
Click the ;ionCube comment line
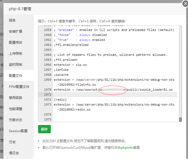61,70
